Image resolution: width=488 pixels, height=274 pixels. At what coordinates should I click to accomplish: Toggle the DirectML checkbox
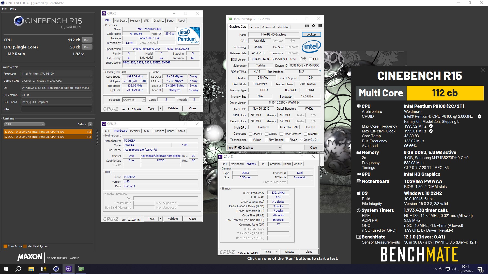pos(306,134)
